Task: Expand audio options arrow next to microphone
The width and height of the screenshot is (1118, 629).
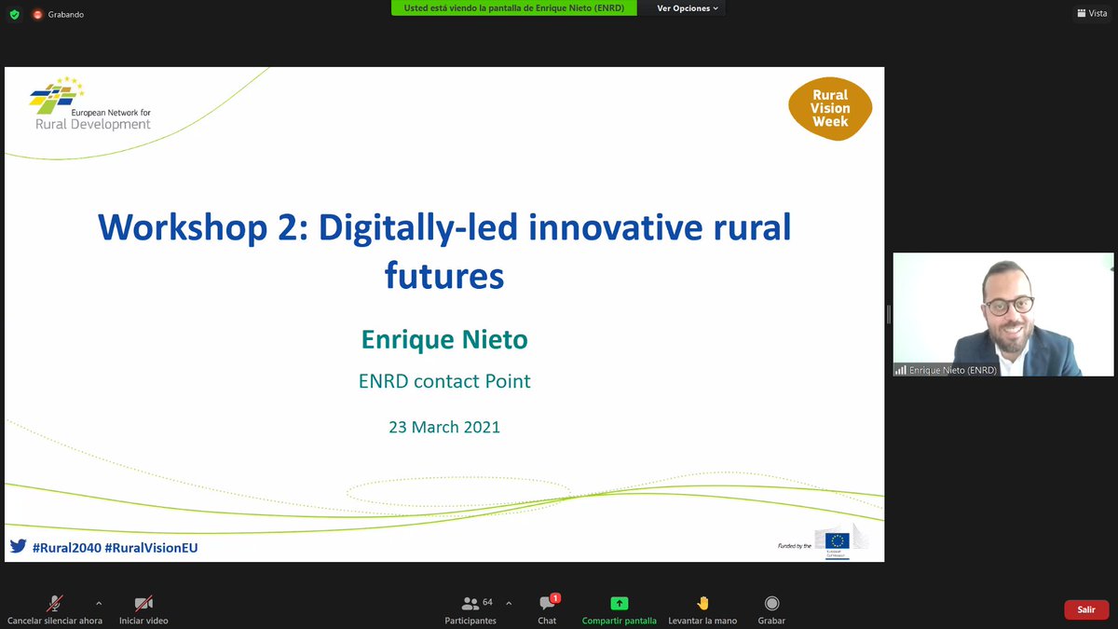Action: click(99, 603)
